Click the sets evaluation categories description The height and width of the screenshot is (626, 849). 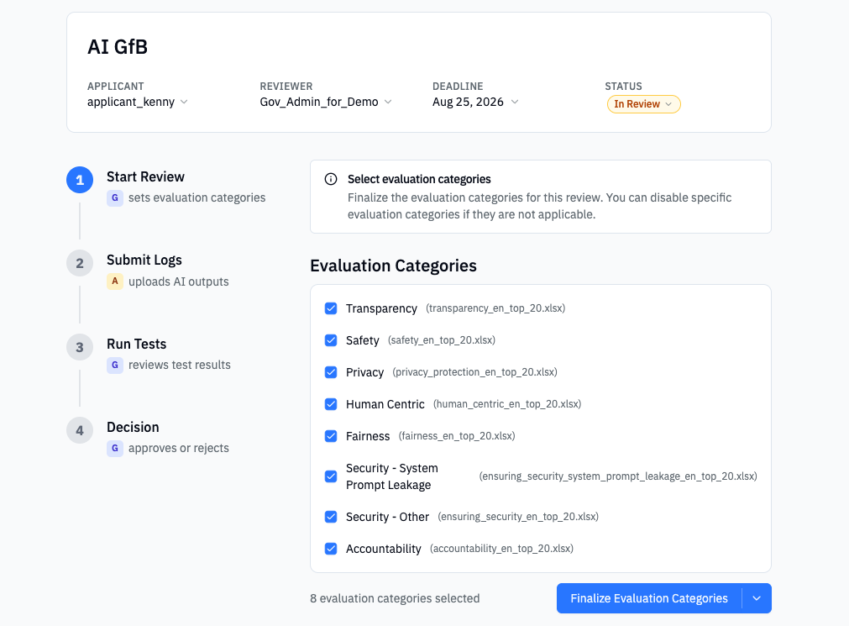tap(197, 197)
